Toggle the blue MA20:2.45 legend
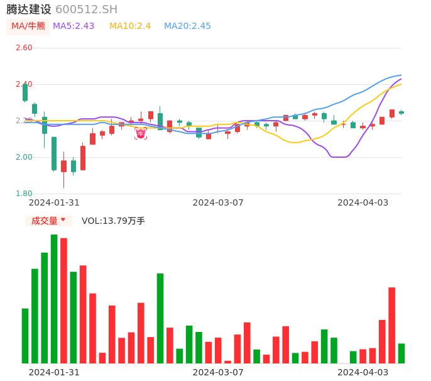Screen dimensions: 431x381 (187, 26)
